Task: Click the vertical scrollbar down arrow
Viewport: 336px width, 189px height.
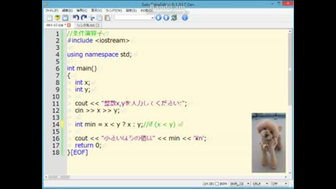Action: coord(290,173)
